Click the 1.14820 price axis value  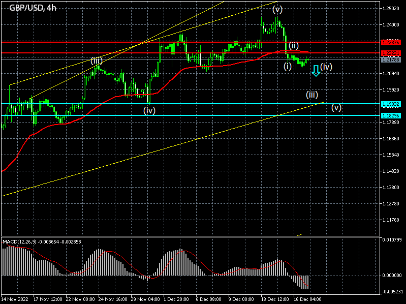pyautogui.click(x=391, y=171)
